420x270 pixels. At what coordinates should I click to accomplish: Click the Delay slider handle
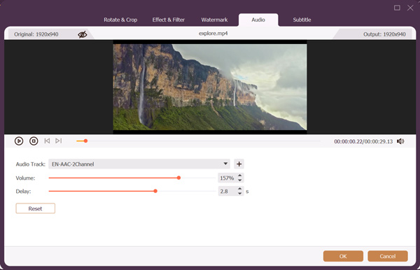155,191
